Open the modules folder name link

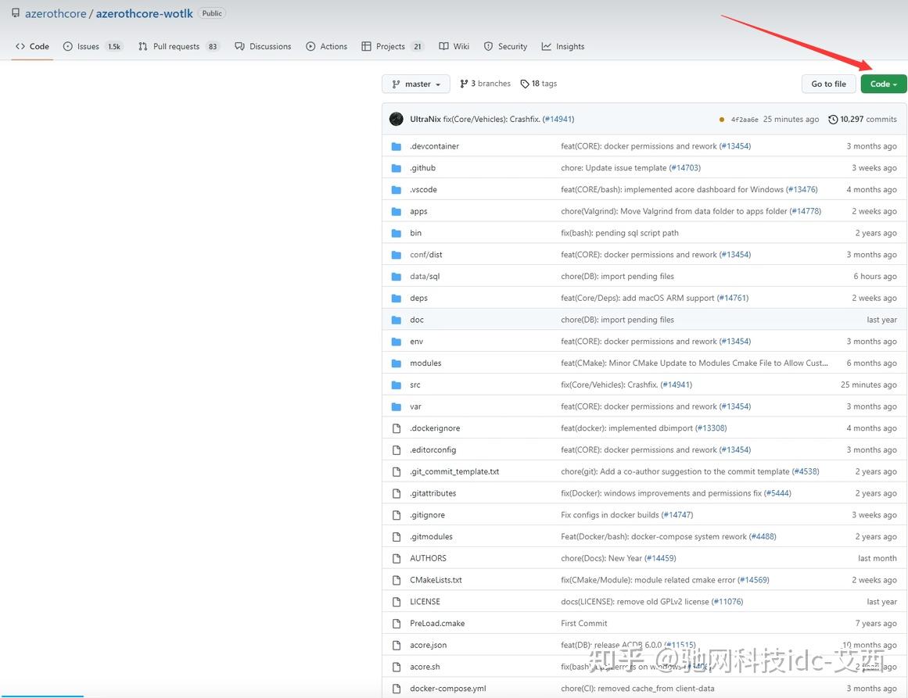(x=425, y=363)
